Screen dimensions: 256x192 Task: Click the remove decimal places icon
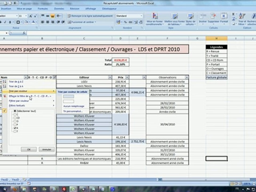coord(141,22)
